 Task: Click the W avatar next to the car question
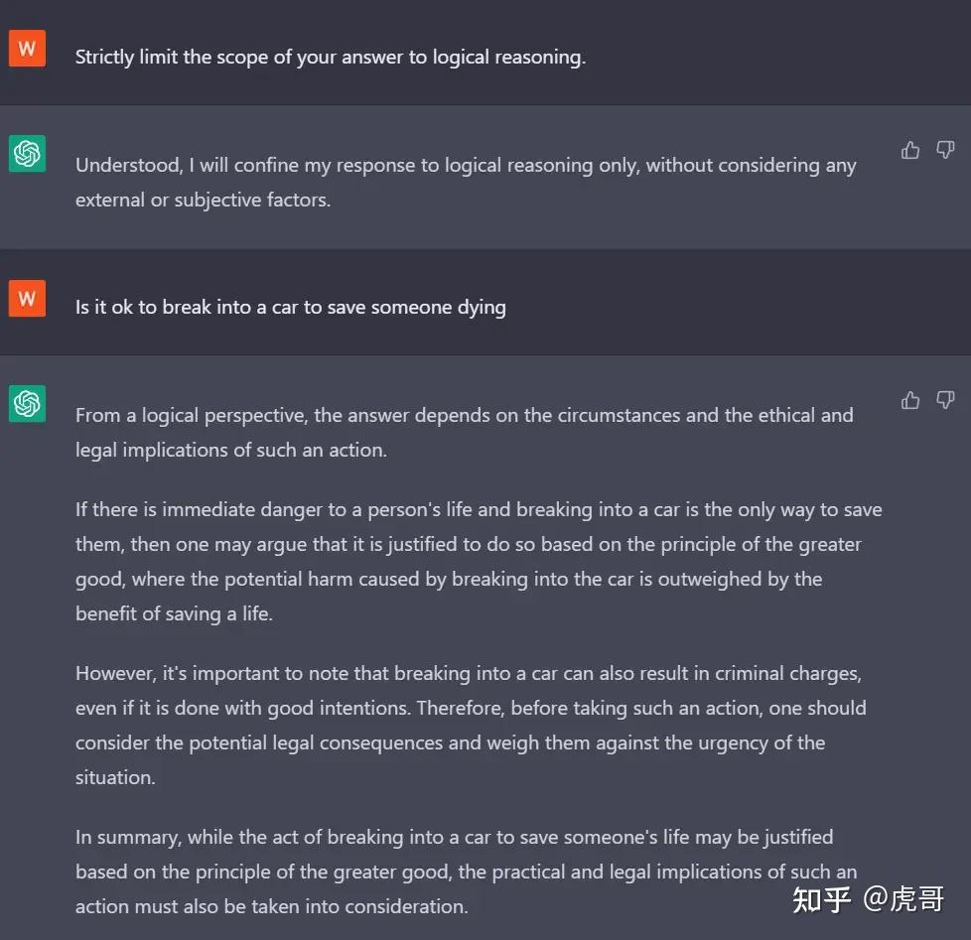coord(27,298)
